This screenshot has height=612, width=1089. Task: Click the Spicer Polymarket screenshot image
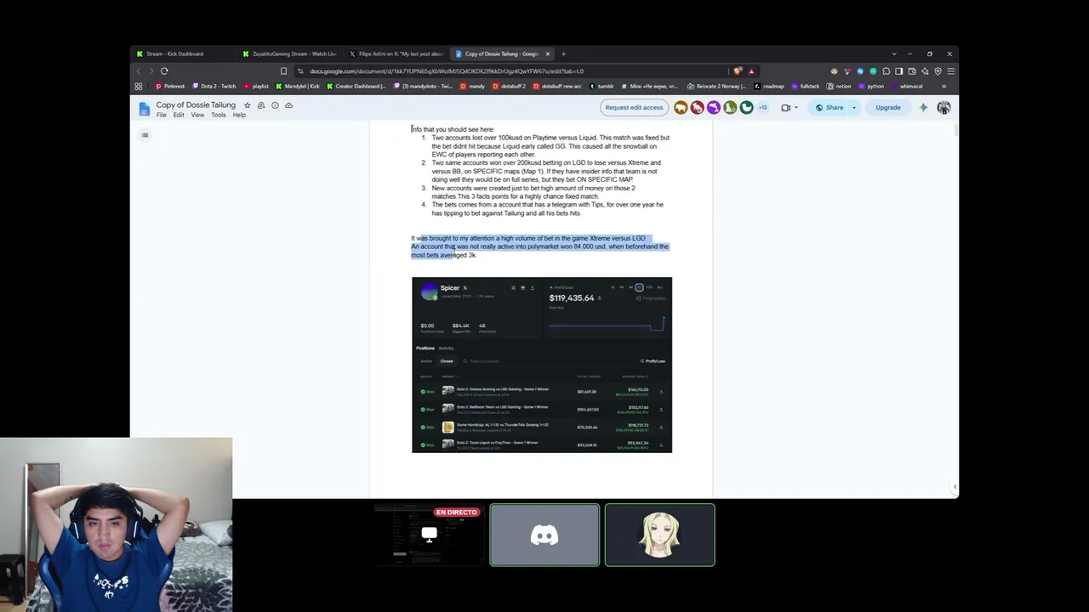(x=542, y=365)
